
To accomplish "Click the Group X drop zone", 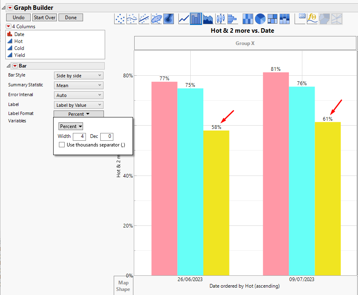I will 245,43.
